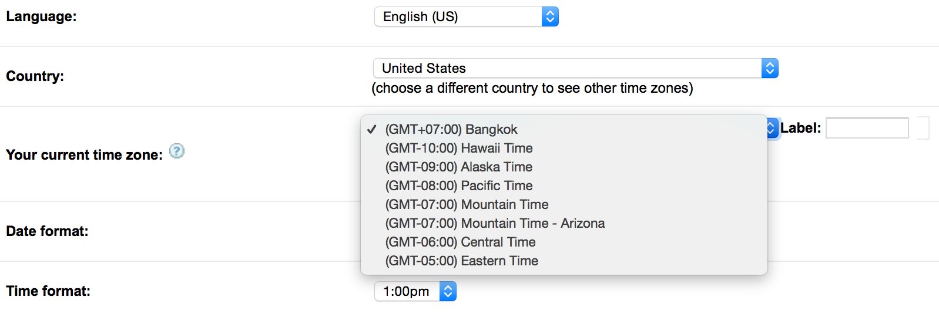The width and height of the screenshot is (939, 317).
Task: Choose (GMT-05:00) Eastern Time
Action: point(461,261)
